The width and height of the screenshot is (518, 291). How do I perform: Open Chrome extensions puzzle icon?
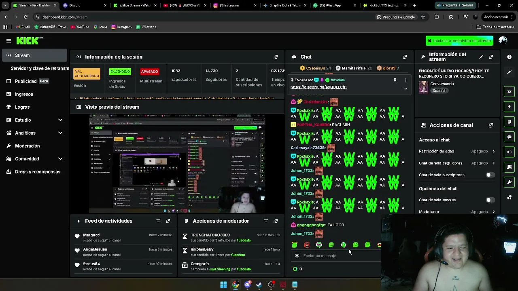click(437, 17)
